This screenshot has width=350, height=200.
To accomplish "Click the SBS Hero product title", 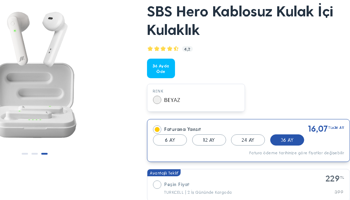I will (x=240, y=21).
